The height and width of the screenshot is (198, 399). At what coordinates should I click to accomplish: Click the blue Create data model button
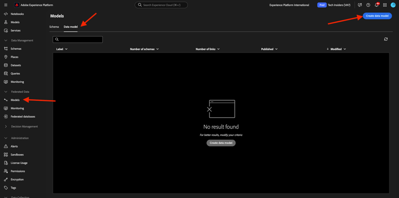coord(377,16)
